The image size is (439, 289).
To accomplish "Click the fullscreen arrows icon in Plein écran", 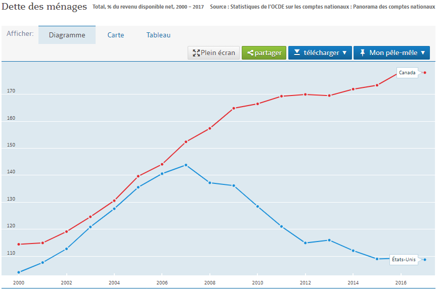I will (x=196, y=53).
